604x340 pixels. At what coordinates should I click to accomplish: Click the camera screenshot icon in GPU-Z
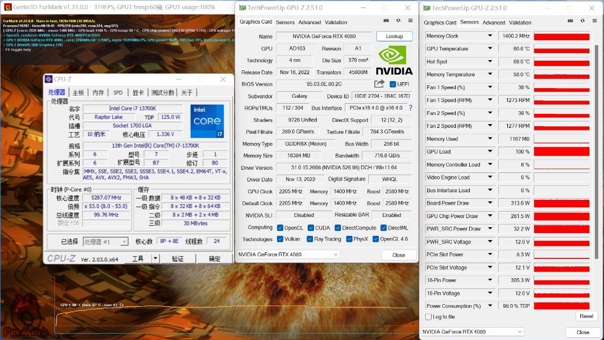(385, 20)
